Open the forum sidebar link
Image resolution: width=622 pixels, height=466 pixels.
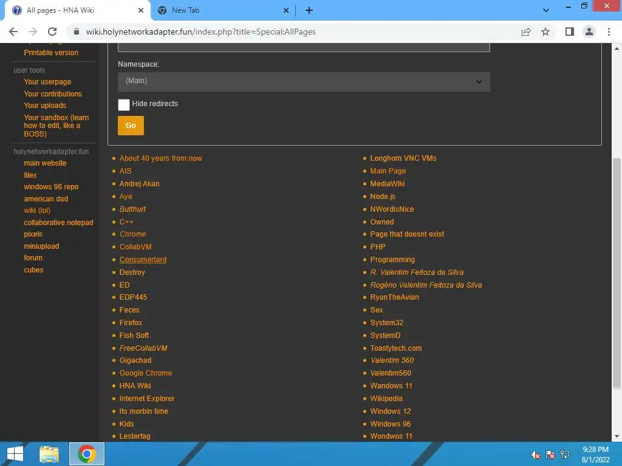(x=33, y=257)
